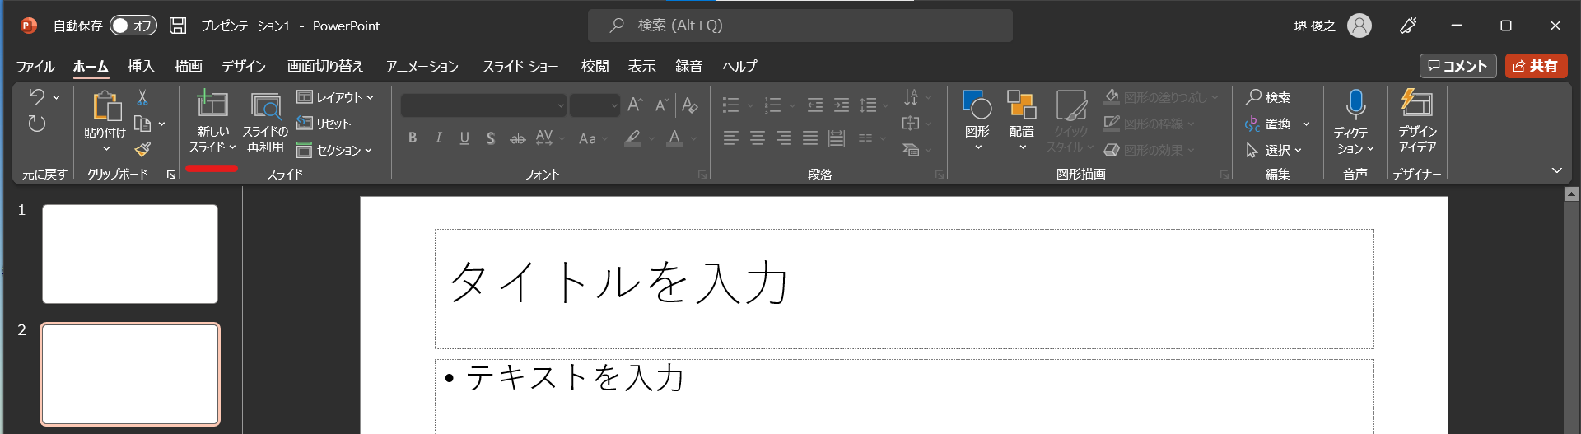1581x434 pixels.
Task: Switch to the Transitions (画面切り替え) tab
Action: 325,66
